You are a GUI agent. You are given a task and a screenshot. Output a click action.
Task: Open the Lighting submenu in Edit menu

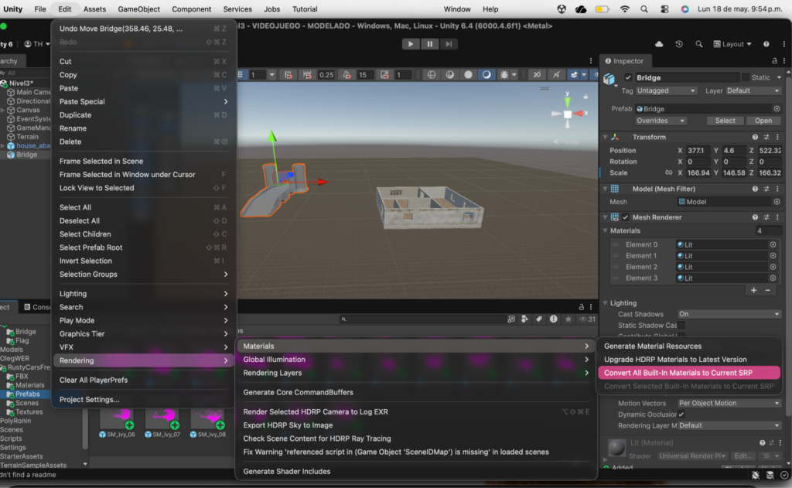click(143, 294)
